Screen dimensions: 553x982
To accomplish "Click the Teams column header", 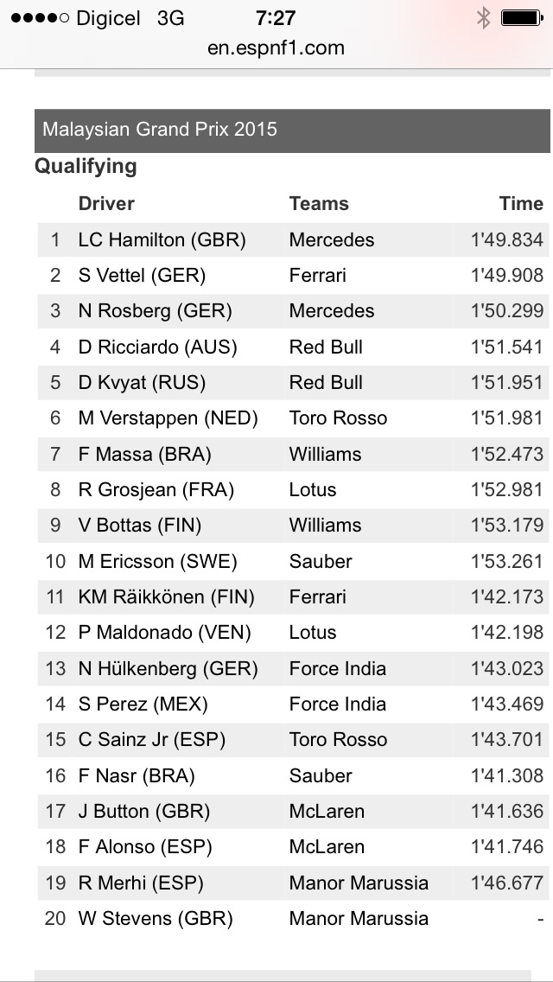I will (x=319, y=204).
